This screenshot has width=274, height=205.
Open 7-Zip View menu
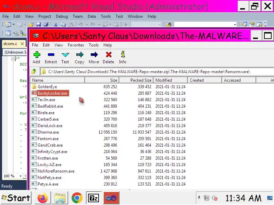(59, 45)
